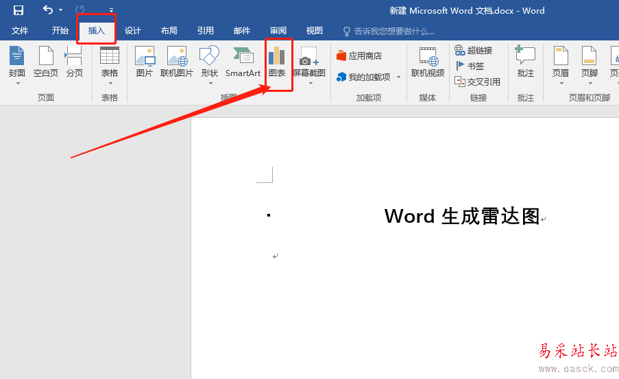This screenshot has width=619, height=379.
Task: Switch to the 引用 (References) tab
Action: (x=205, y=30)
